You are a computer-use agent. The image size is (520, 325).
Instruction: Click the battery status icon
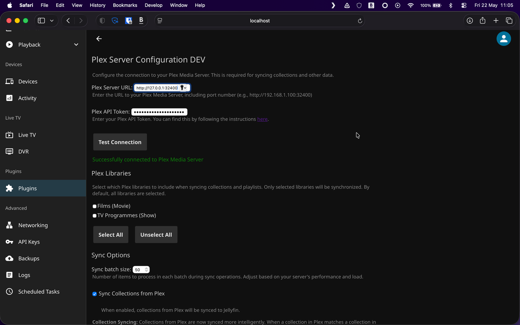(437, 5)
